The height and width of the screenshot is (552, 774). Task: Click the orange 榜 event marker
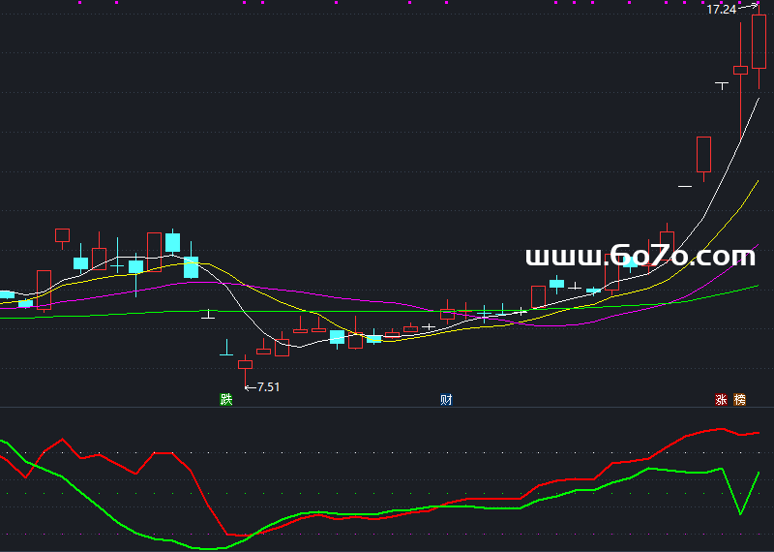(x=740, y=399)
